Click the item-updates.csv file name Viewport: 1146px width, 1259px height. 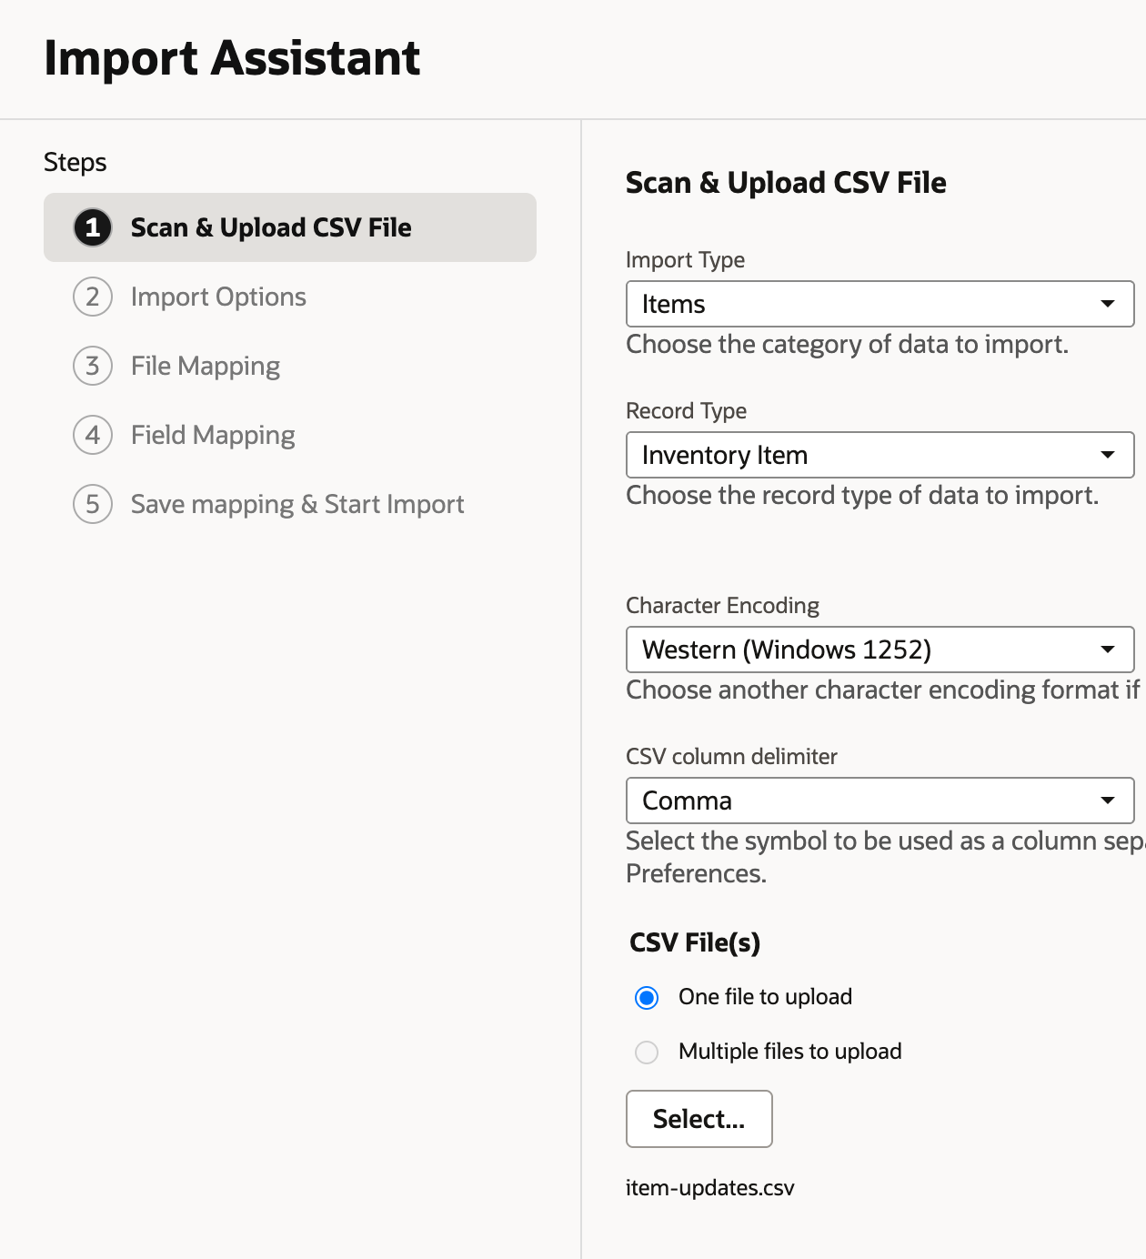710,1188
